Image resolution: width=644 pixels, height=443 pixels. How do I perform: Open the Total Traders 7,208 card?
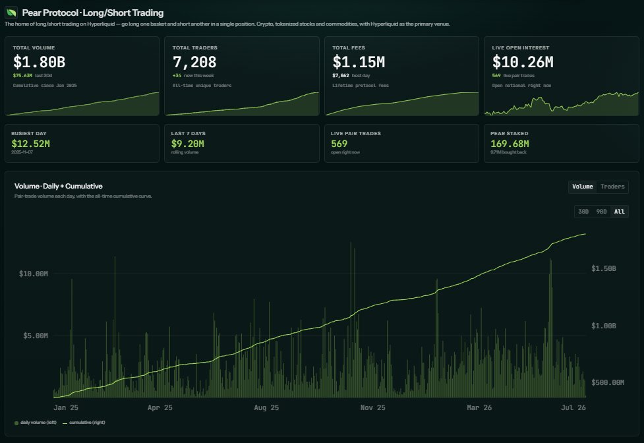(x=241, y=76)
